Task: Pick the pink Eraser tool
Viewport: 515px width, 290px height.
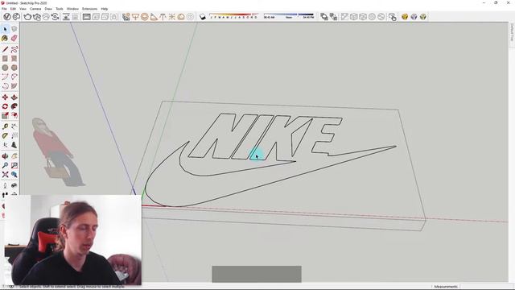Action: pos(14,39)
